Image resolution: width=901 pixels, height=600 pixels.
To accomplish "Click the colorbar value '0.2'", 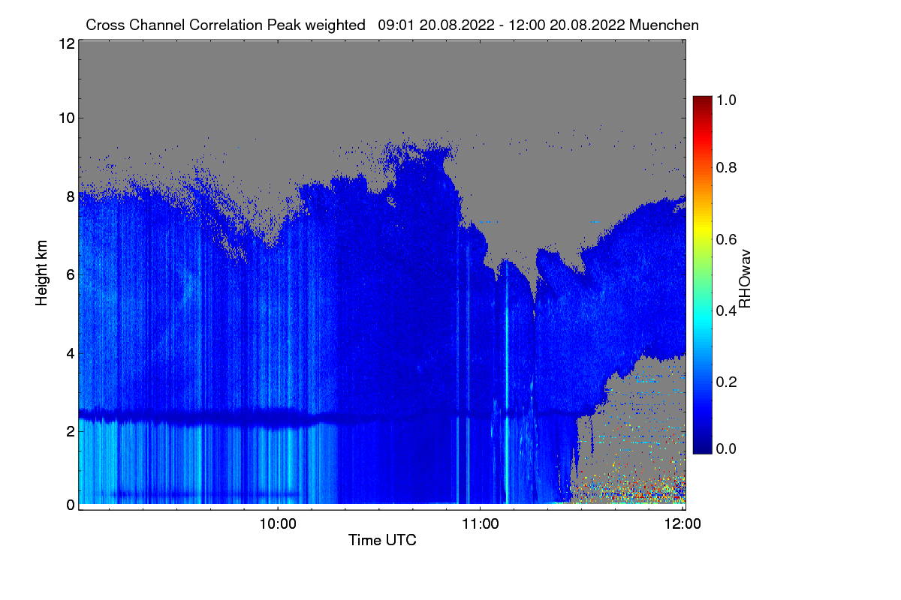I will point(728,381).
